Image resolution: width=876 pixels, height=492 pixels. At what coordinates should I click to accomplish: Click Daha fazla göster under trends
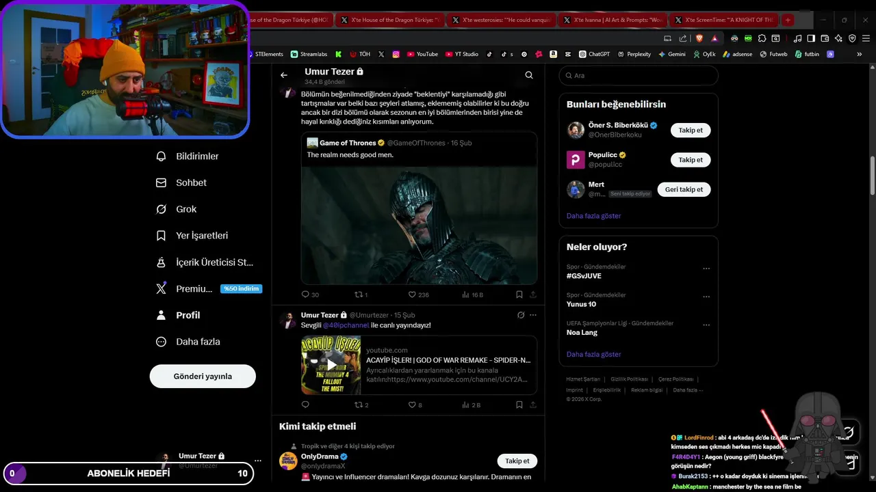593,355
